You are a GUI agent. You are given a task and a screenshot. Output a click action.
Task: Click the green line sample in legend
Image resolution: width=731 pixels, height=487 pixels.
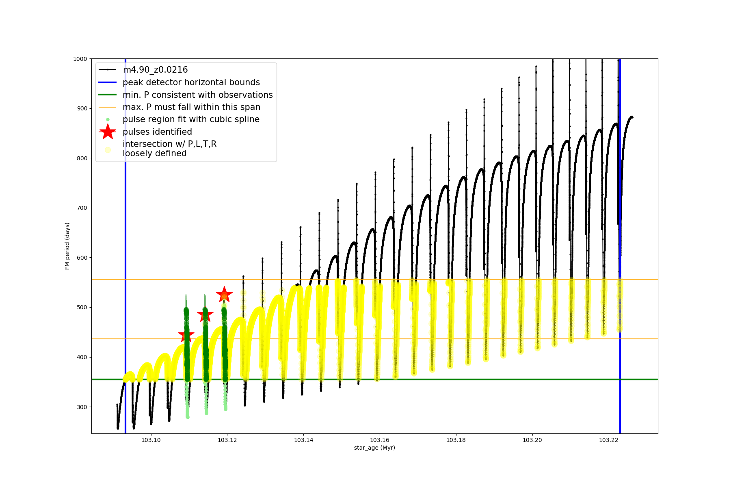coord(108,95)
